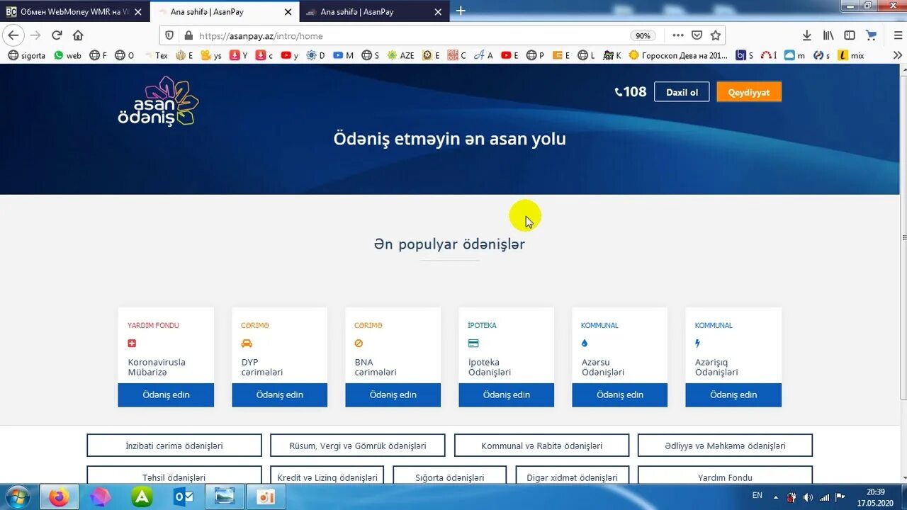Click the red cross Yardım Fondu icon
This screenshot has height=510, width=907.
[x=132, y=344]
